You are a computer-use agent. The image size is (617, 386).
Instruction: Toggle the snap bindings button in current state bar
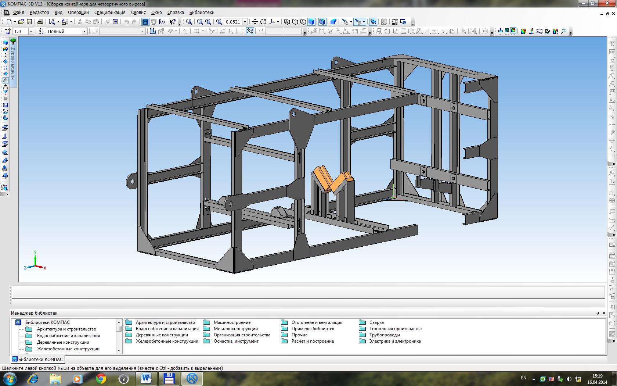pos(250,31)
